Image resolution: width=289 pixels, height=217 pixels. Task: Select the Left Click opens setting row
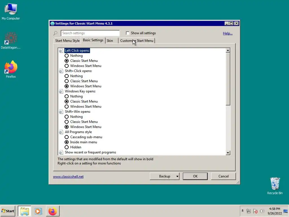[77, 51]
